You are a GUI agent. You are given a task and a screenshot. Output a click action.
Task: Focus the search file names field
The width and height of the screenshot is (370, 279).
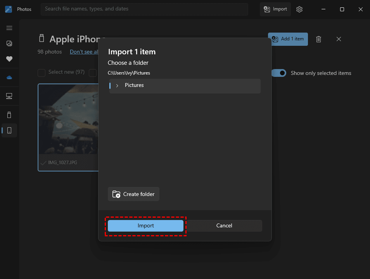tap(144, 9)
